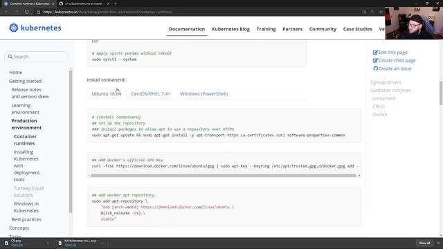
Task: Open Turnkey Cloud Solutions in the sidebar
Action: pos(28,192)
